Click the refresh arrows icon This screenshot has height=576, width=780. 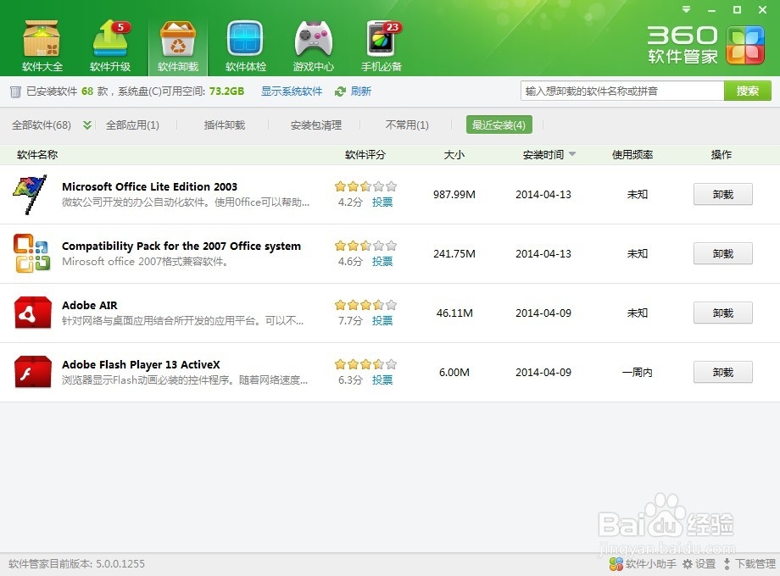coord(340,91)
